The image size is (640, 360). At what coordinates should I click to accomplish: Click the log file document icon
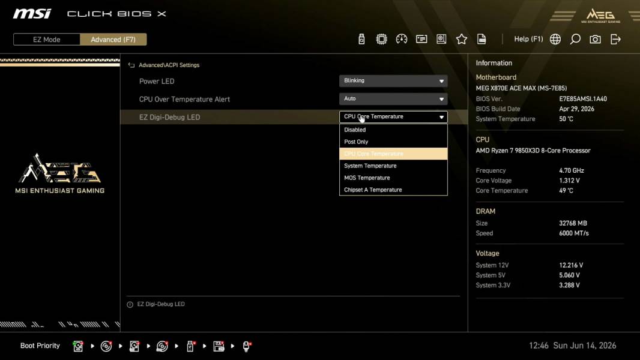tap(482, 39)
